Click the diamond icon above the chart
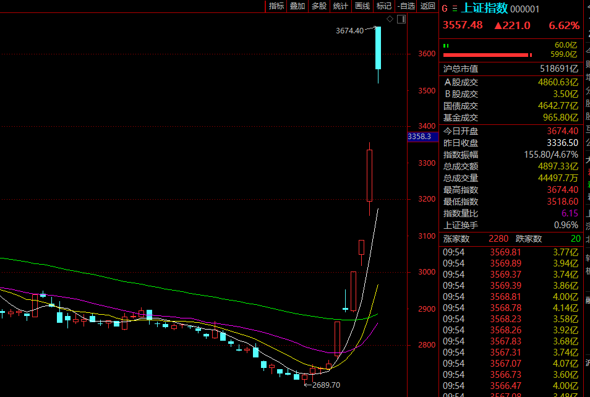Screen dimensions: 590x397 (391, 19)
